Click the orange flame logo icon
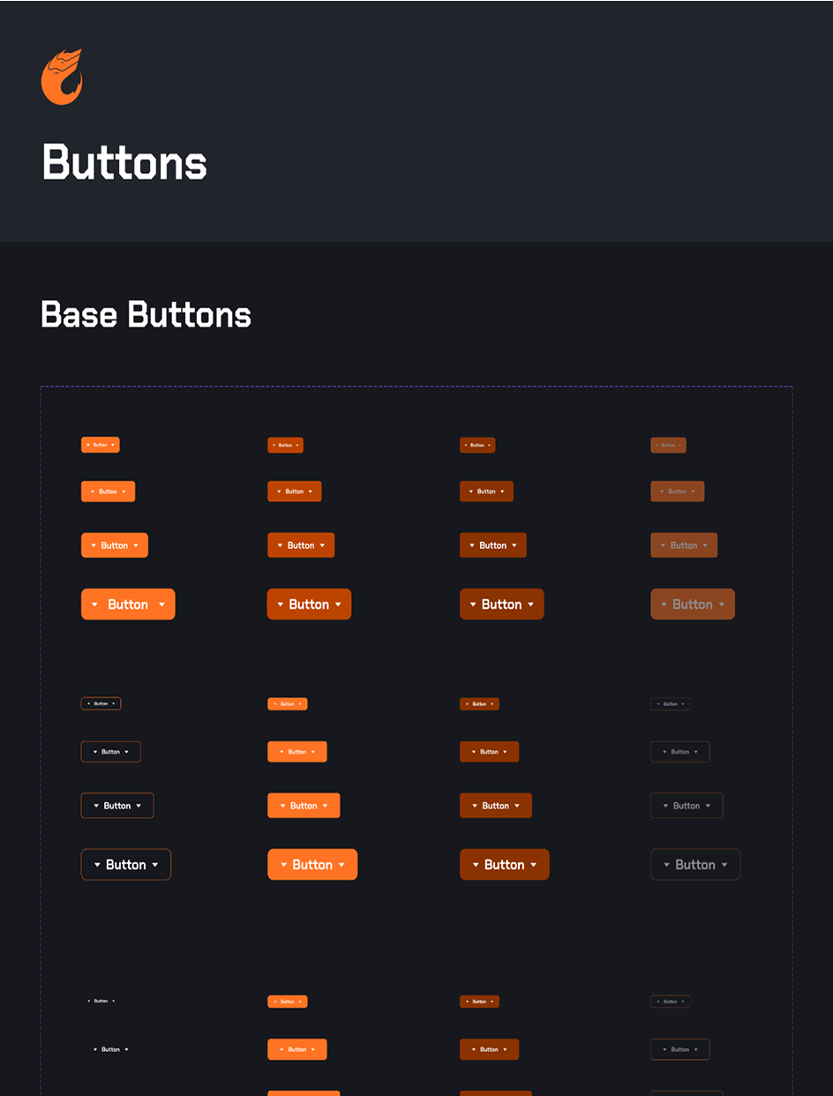 click(x=61, y=77)
